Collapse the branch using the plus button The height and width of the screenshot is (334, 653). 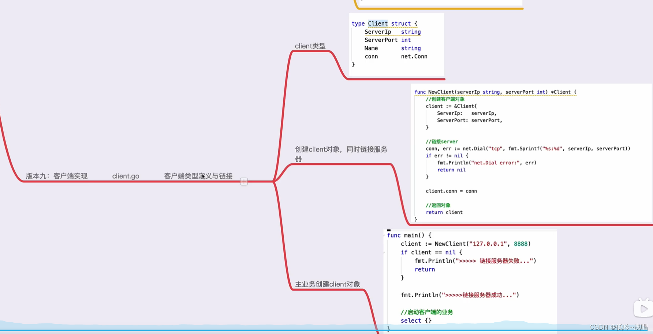click(x=244, y=181)
